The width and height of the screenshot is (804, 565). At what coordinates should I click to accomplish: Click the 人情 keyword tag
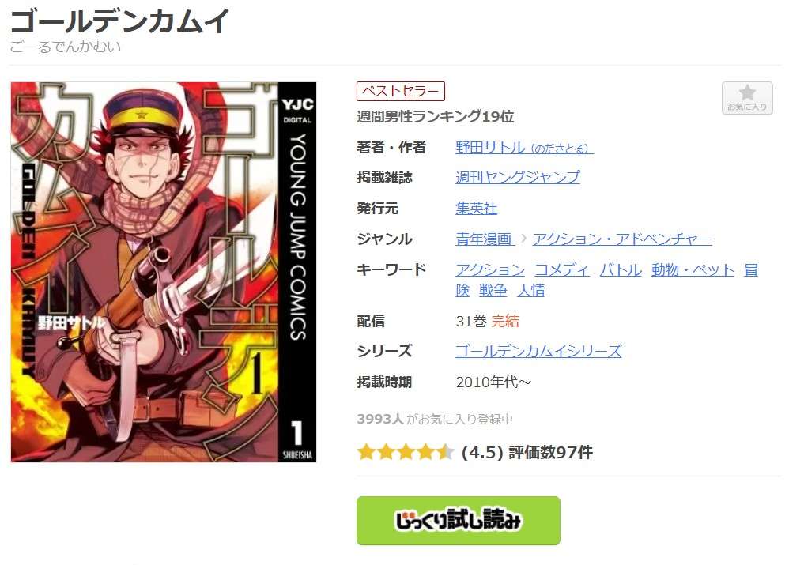pyautogui.click(x=530, y=291)
